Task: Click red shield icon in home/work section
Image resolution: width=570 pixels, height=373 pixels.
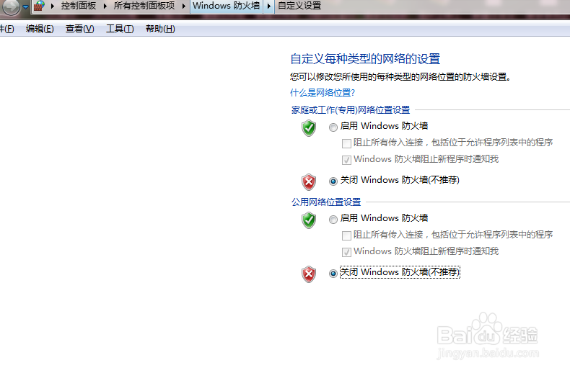Action: coord(309,181)
